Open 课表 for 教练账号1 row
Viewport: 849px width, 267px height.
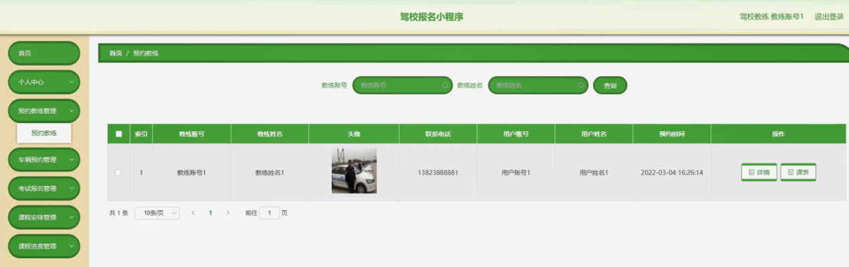[798, 173]
